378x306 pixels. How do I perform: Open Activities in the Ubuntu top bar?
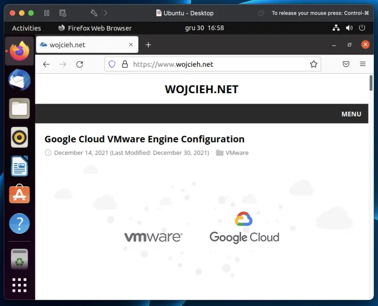pyautogui.click(x=26, y=28)
